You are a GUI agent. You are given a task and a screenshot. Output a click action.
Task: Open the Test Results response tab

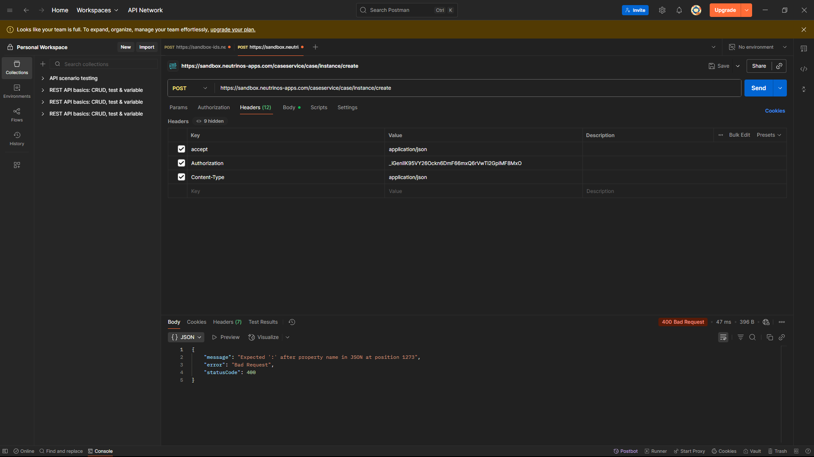pyautogui.click(x=263, y=322)
